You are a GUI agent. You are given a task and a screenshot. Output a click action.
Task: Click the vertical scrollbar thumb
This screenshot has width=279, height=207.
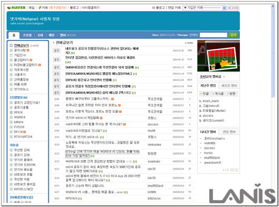(273, 53)
